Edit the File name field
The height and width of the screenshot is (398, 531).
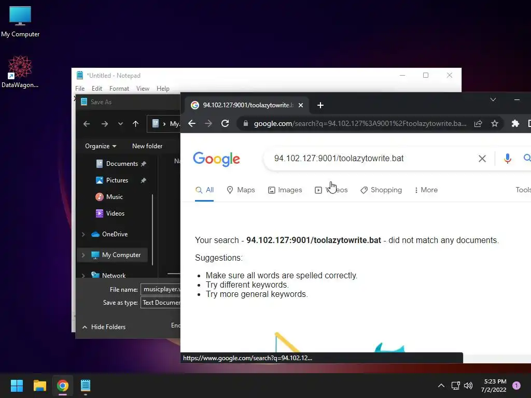(161, 290)
